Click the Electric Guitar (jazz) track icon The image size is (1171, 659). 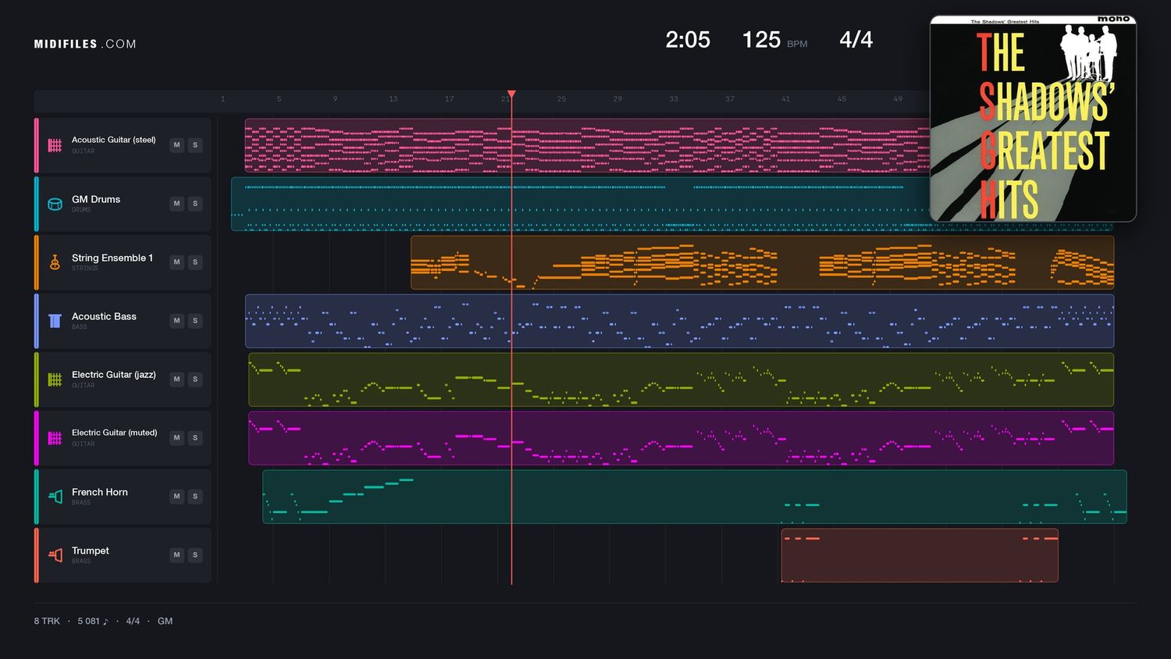(x=55, y=379)
